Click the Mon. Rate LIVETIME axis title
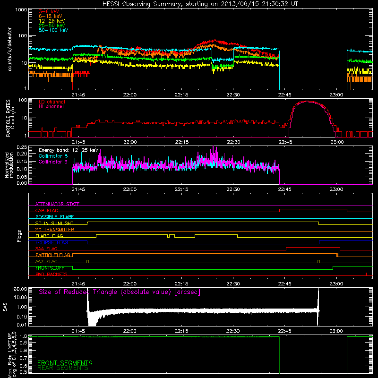The image size is (378, 378). (12, 354)
